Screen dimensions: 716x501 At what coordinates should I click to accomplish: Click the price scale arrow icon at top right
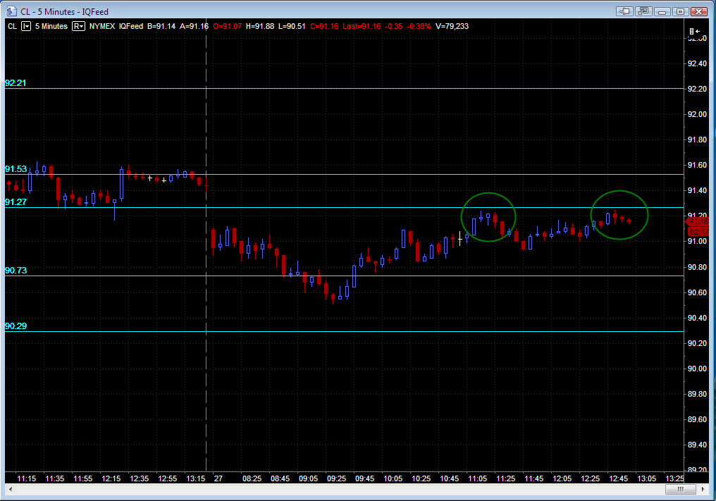[x=695, y=31]
